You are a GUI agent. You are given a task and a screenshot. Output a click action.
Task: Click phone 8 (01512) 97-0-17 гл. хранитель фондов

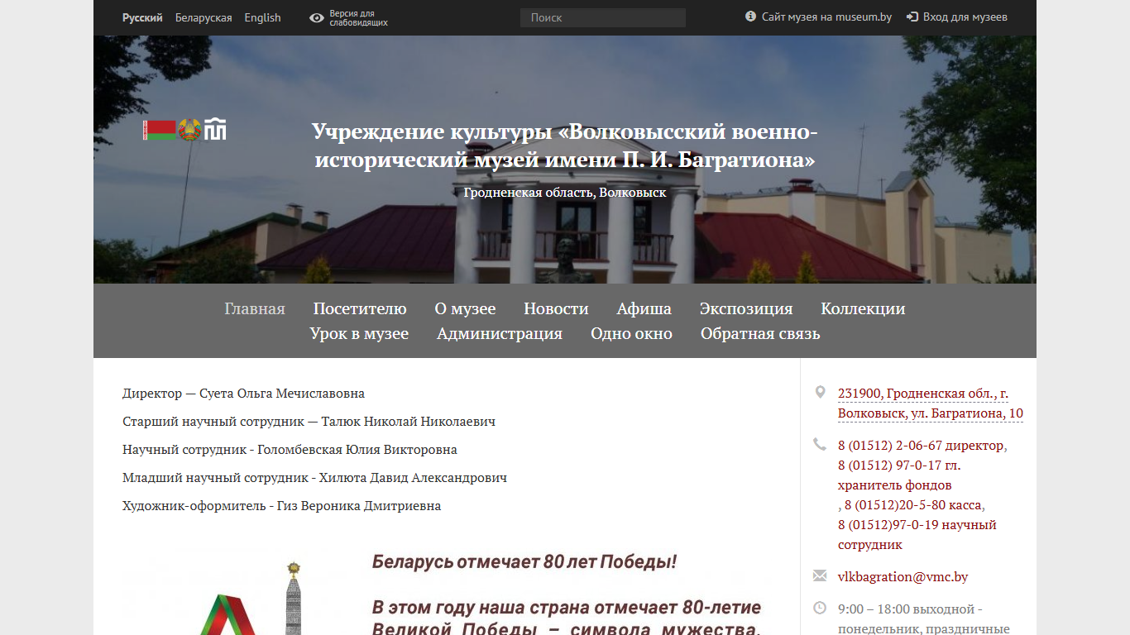899,475
